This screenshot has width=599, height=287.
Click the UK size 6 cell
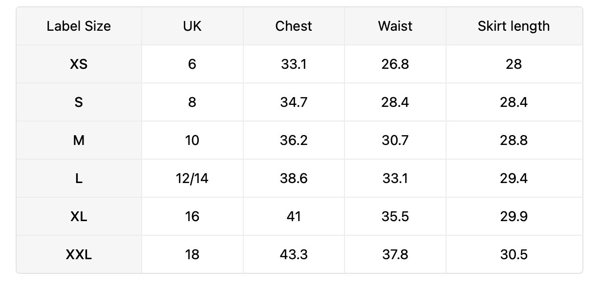tap(193, 64)
